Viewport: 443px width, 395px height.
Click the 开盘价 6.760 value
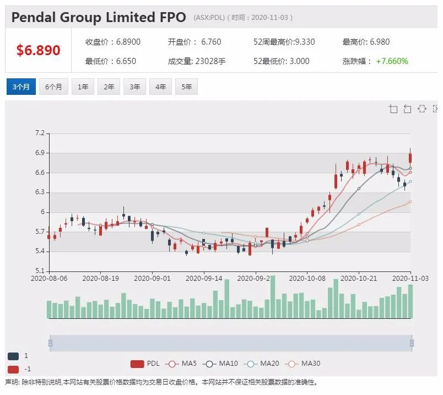[195, 42]
